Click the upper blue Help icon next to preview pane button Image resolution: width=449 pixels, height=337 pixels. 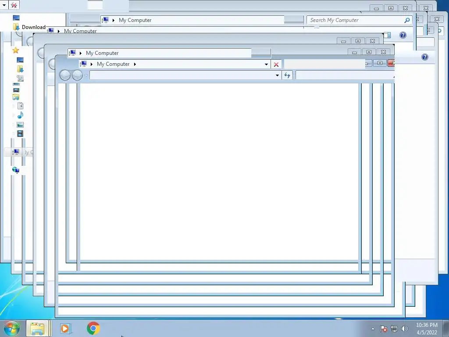click(403, 35)
